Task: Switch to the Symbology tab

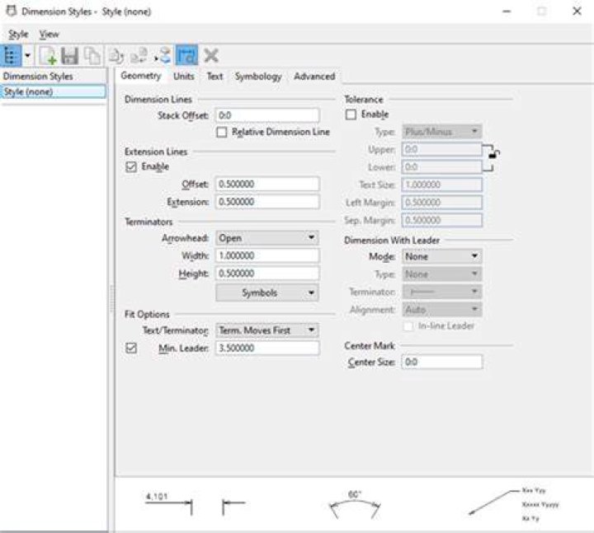Action: click(x=258, y=77)
